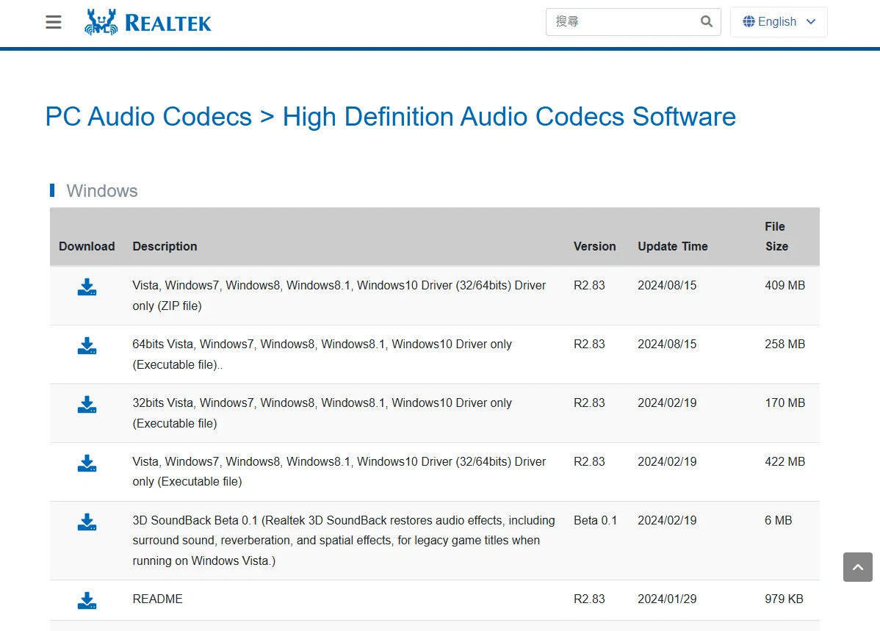Viewport: 880px width, 631px height.
Task: Click the 32bits driver description text
Action: click(x=322, y=413)
